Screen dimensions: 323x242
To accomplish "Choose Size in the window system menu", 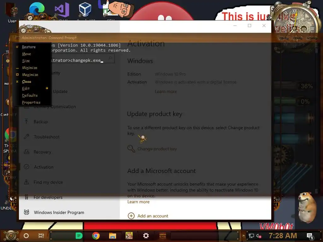I will [26, 61].
